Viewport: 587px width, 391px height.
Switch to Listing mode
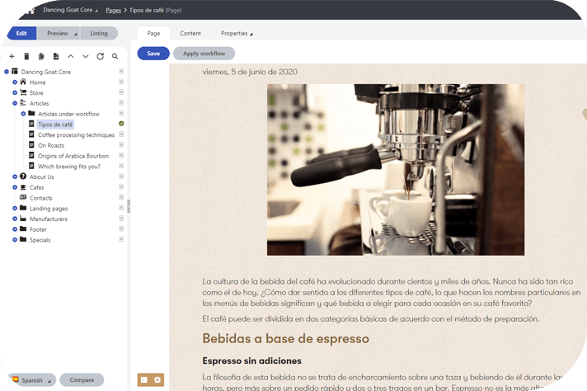tap(99, 33)
